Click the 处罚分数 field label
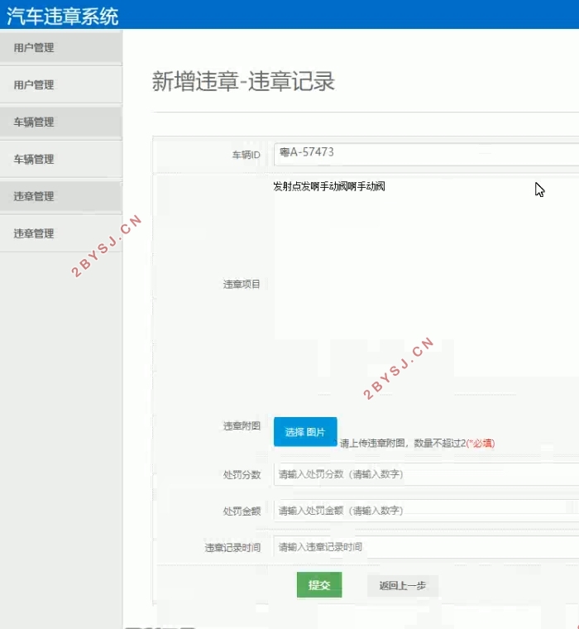The height and width of the screenshot is (629, 579). click(242, 475)
